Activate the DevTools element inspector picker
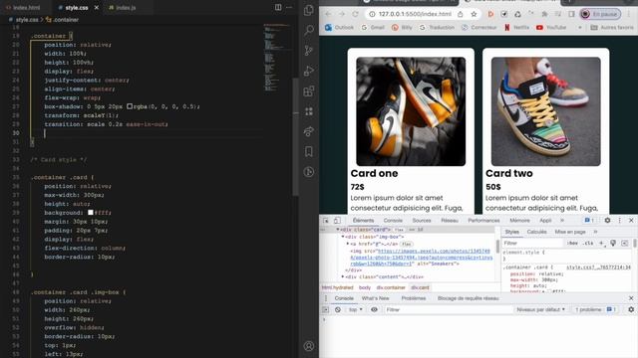Viewport: 638px width, 358px height. point(326,221)
